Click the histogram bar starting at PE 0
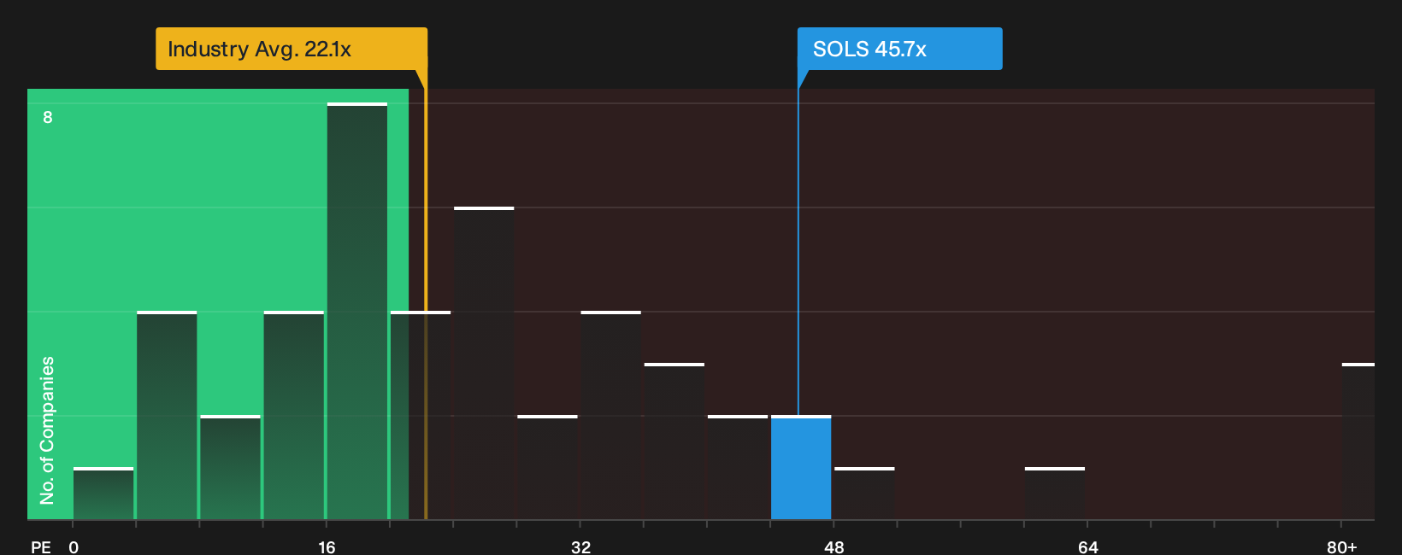Viewport: 1402px width, 555px height. [x=103, y=494]
